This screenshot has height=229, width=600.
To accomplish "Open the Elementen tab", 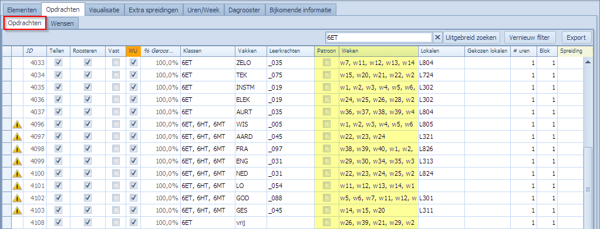I will [22, 10].
